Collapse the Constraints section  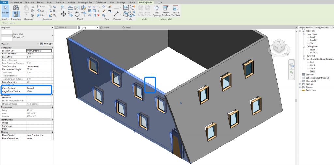pos(52,48)
